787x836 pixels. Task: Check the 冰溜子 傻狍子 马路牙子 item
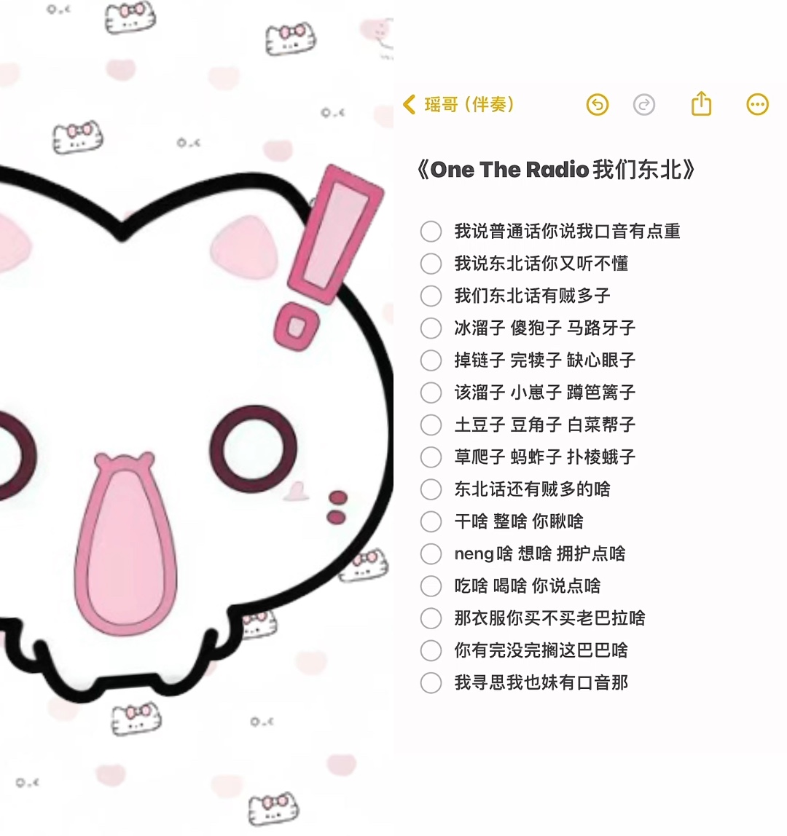point(431,328)
